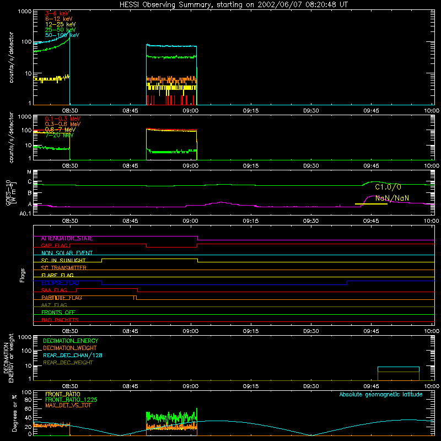
Task: Click the Absolute geomagnetic latitude label
Action: point(381,395)
